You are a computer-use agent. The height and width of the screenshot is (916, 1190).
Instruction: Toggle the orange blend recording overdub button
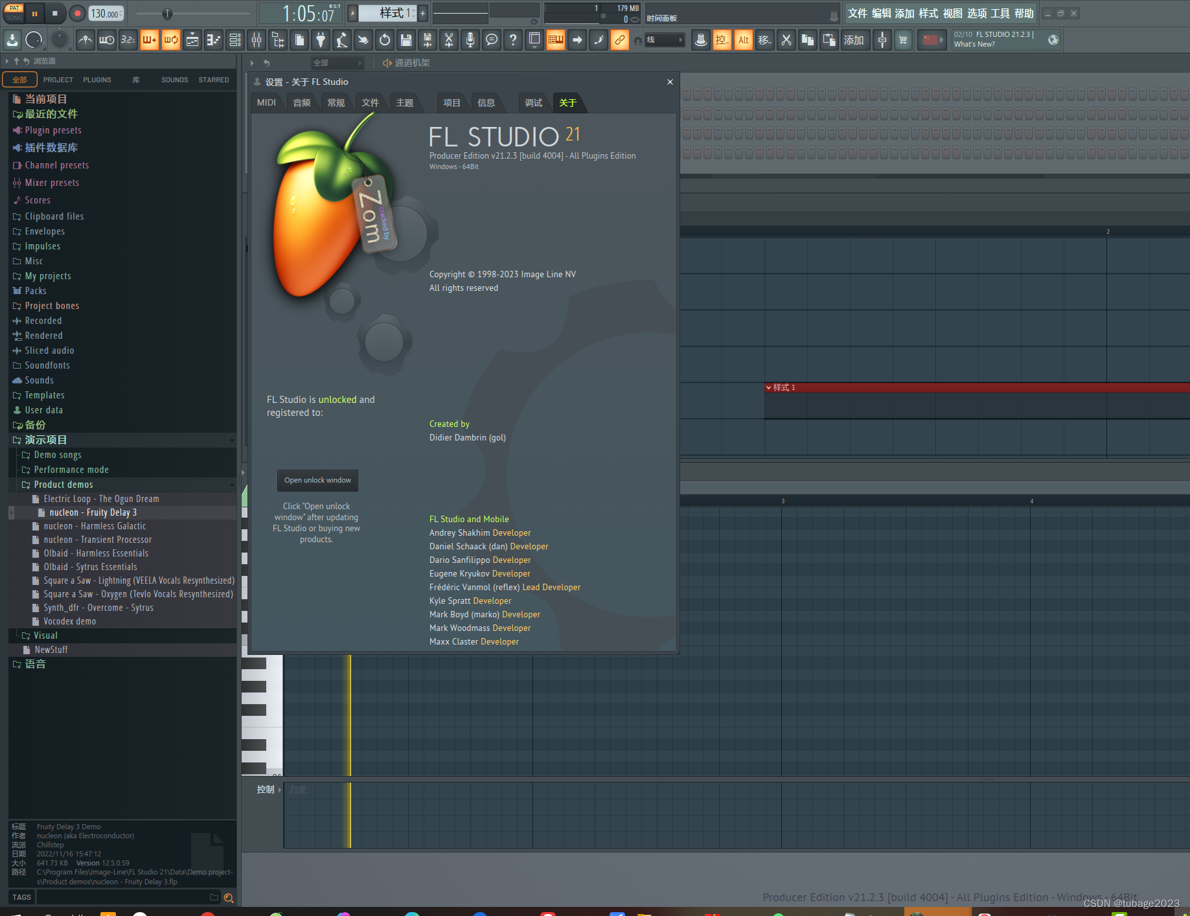click(150, 40)
